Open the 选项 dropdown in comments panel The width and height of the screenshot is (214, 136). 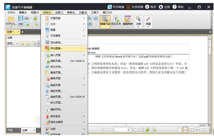(x=12, y=43)
